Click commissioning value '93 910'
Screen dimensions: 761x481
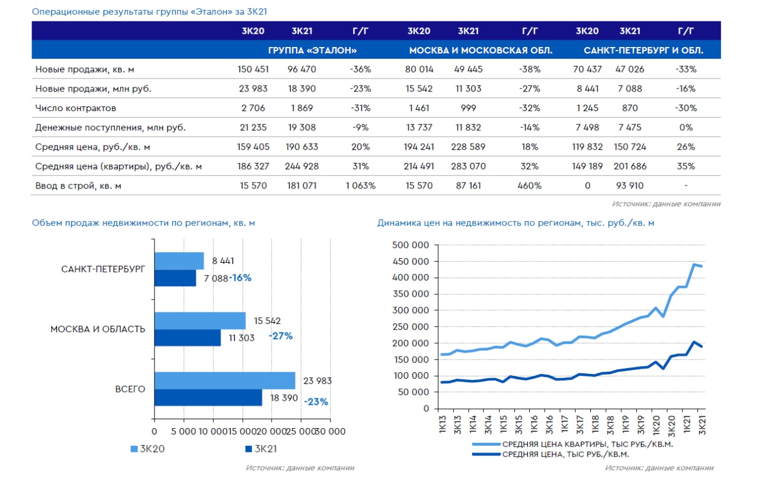pos(630,186)
